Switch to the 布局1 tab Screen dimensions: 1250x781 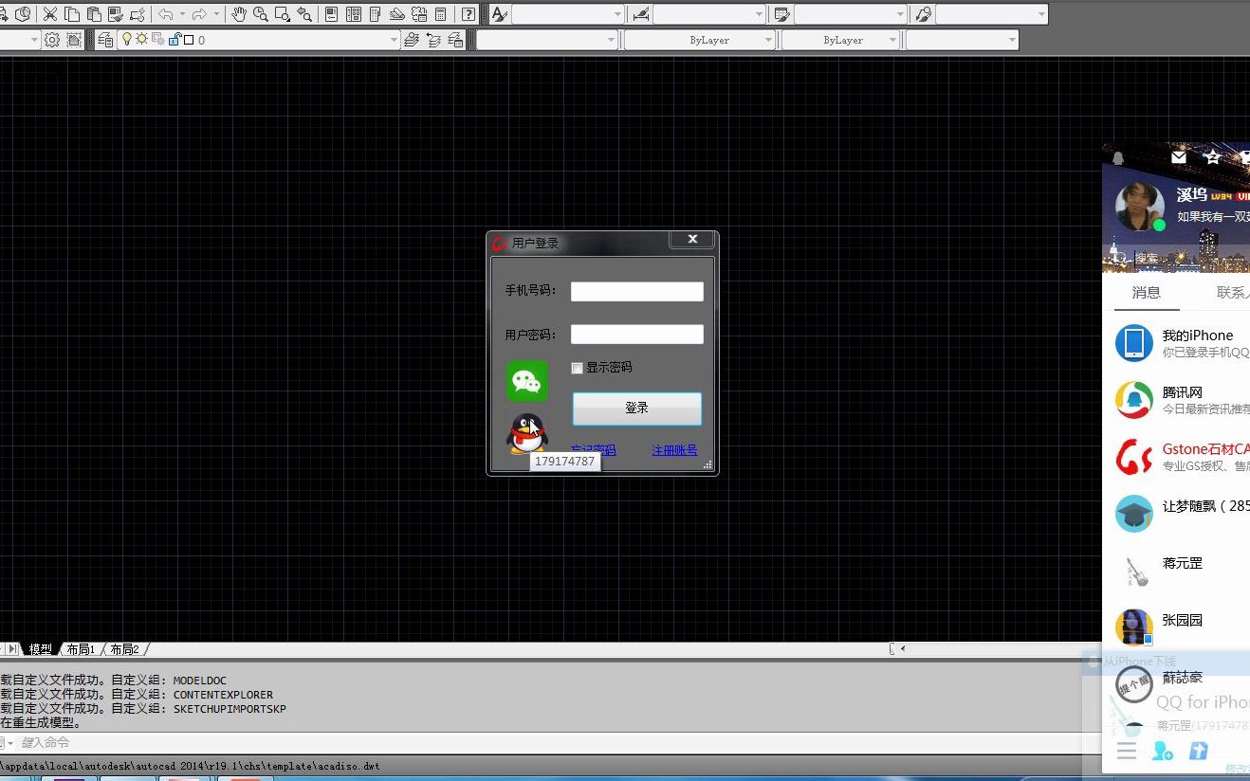tap(81, 649)
